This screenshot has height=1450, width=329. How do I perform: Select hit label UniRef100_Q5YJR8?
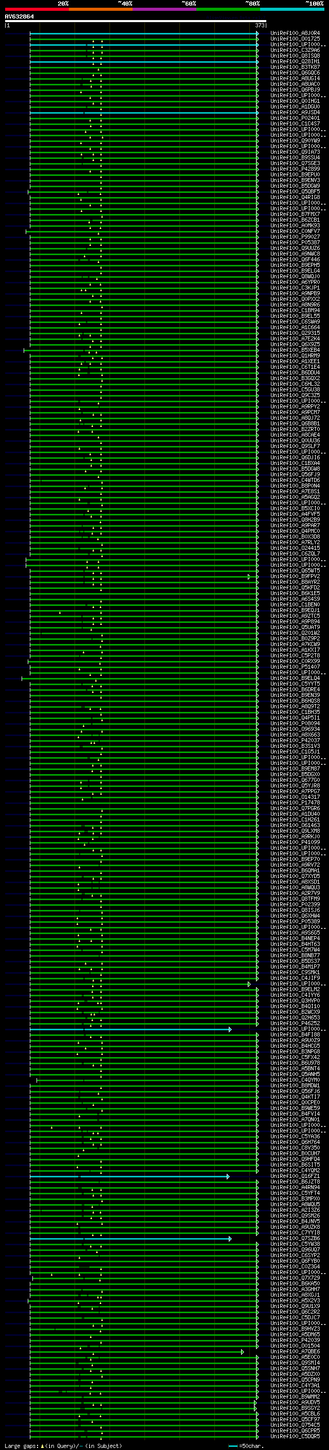tap(295, 786)
